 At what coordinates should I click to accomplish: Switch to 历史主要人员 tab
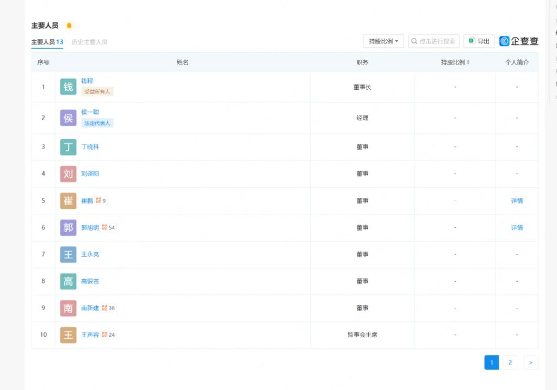pos(89,42)
